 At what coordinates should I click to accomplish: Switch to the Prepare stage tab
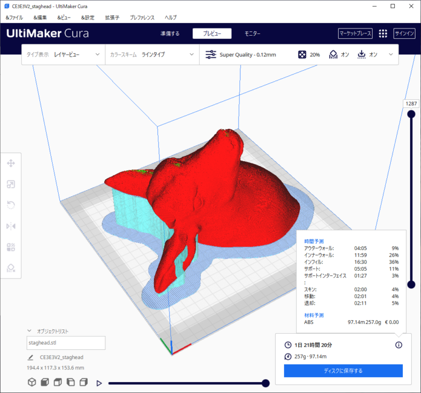click(x=169, y=33)
